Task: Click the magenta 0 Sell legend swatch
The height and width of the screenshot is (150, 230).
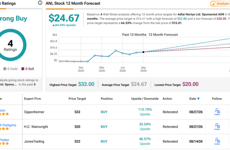Action: click(23, 69)
